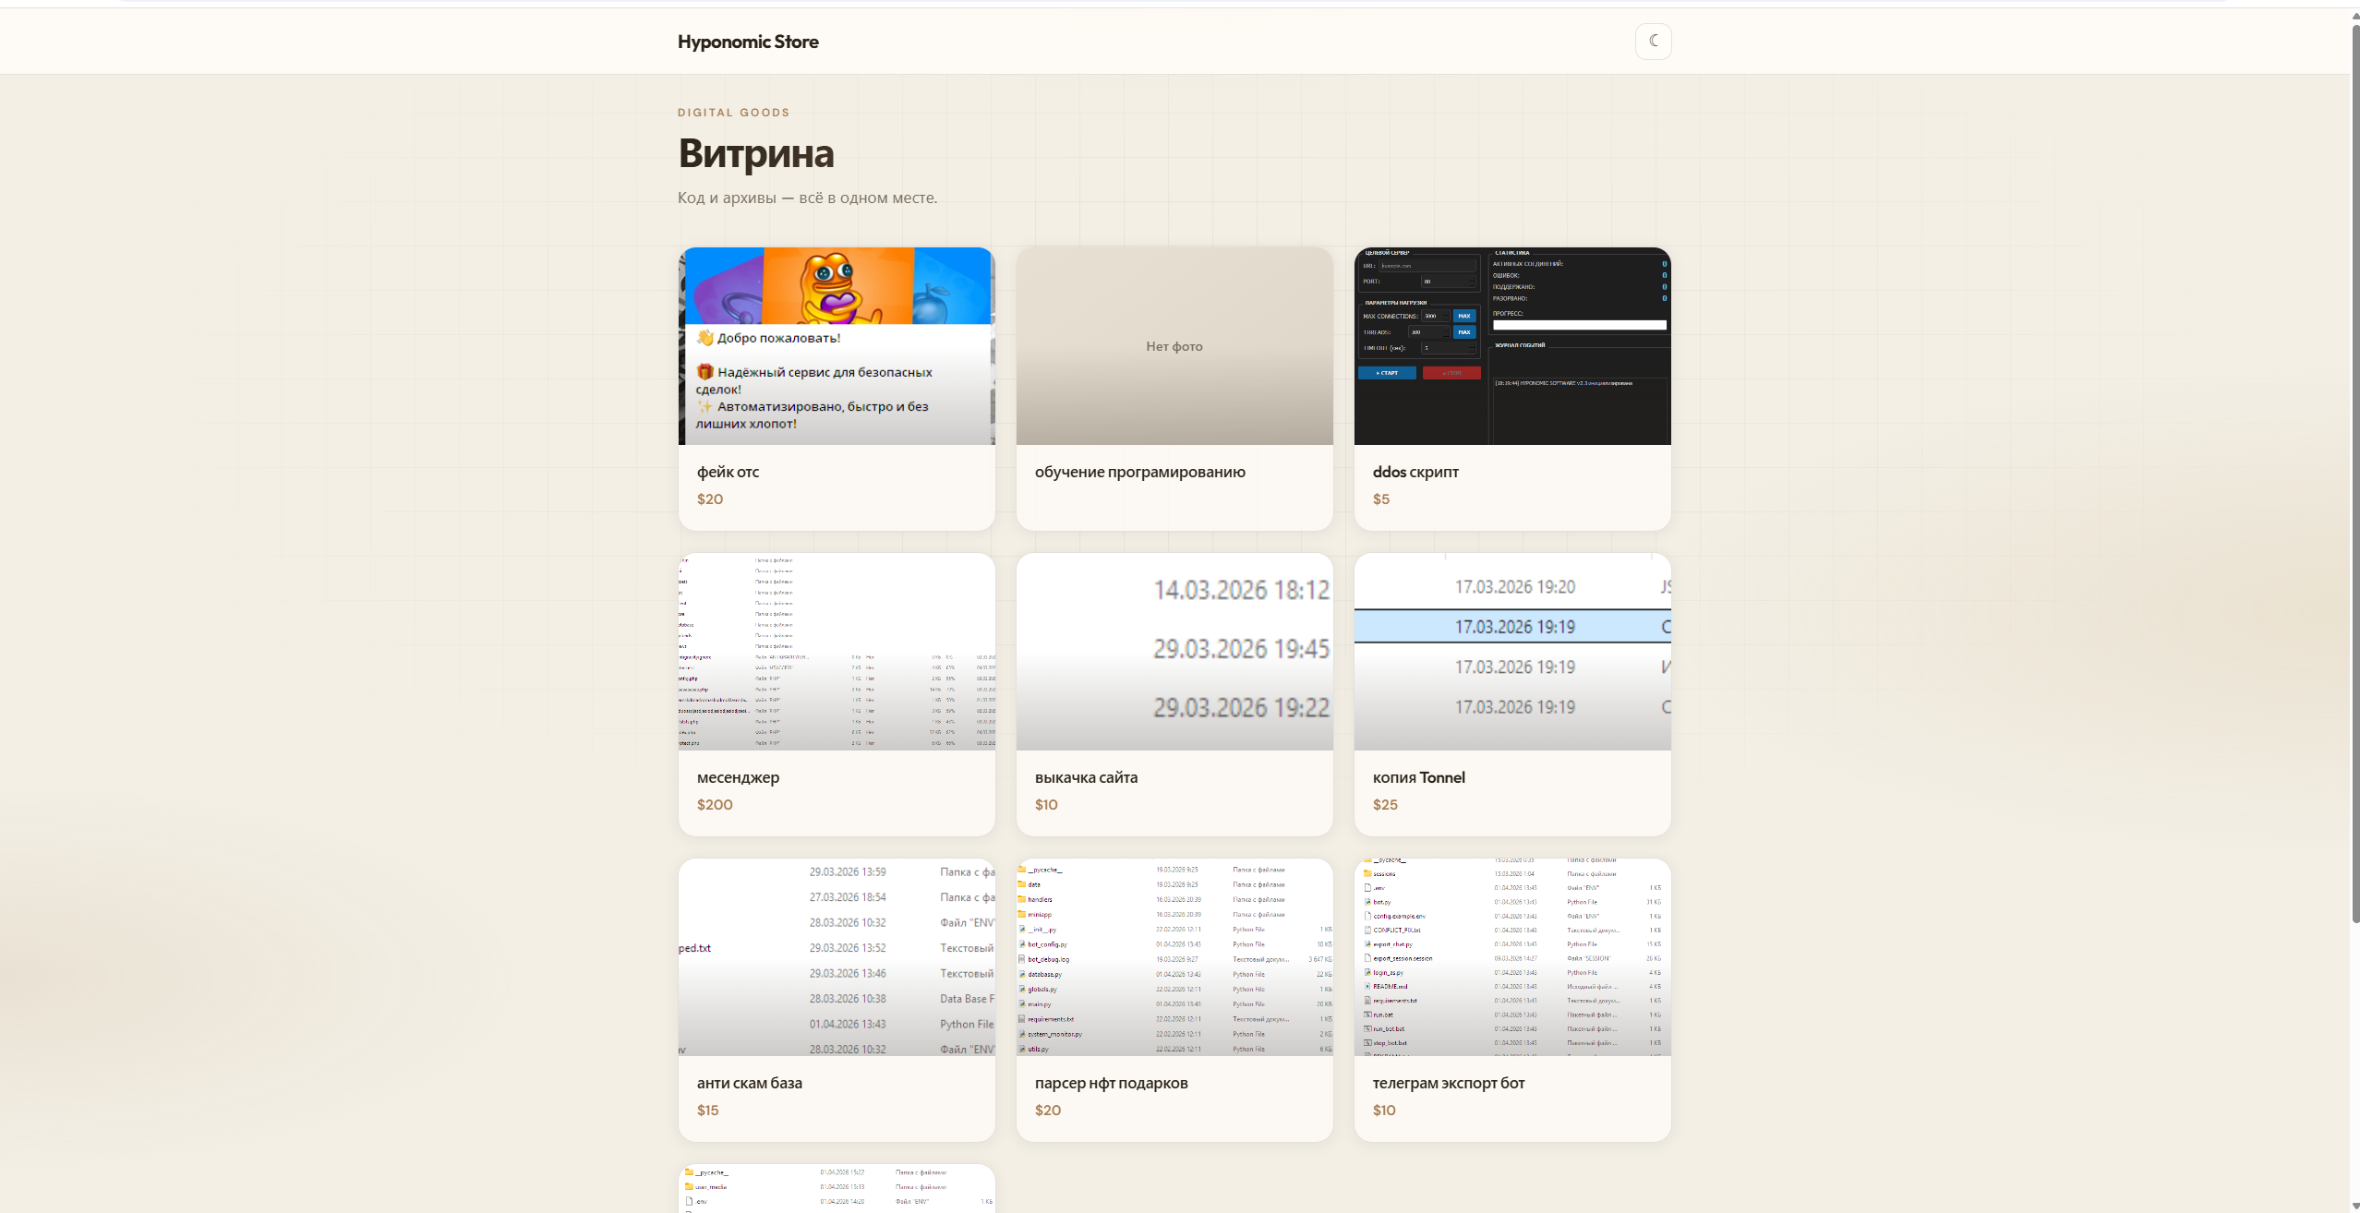Viewport: 2360px width, 1213px height.
Task: Click the $5 price under ddos скрипт
Action: coord(1380,499)
